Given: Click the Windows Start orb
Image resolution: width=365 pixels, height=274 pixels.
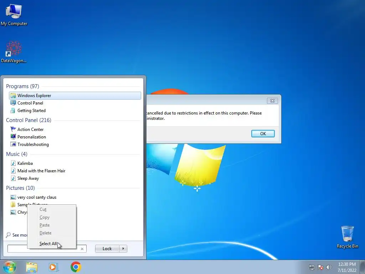Looking at the screenshot, I should pyautogui.click(x=10, y=267).
